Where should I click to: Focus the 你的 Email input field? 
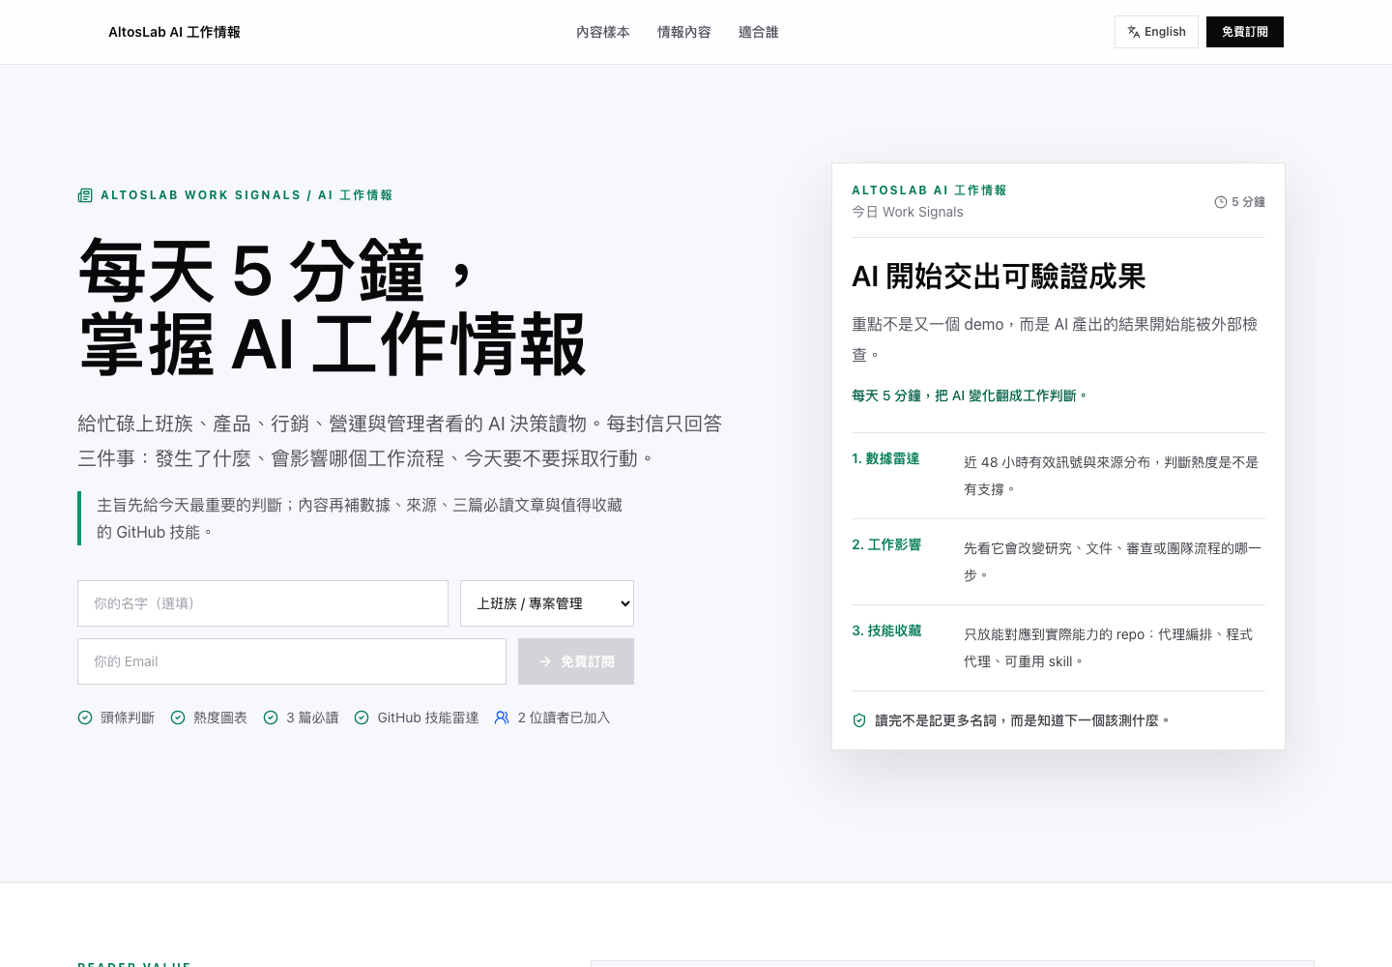click(292, 661)
